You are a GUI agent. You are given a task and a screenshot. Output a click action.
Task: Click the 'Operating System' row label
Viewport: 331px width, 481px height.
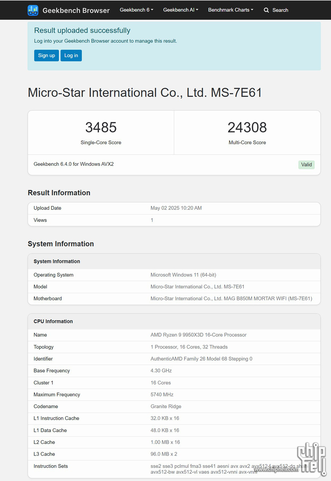click(53, 275)
